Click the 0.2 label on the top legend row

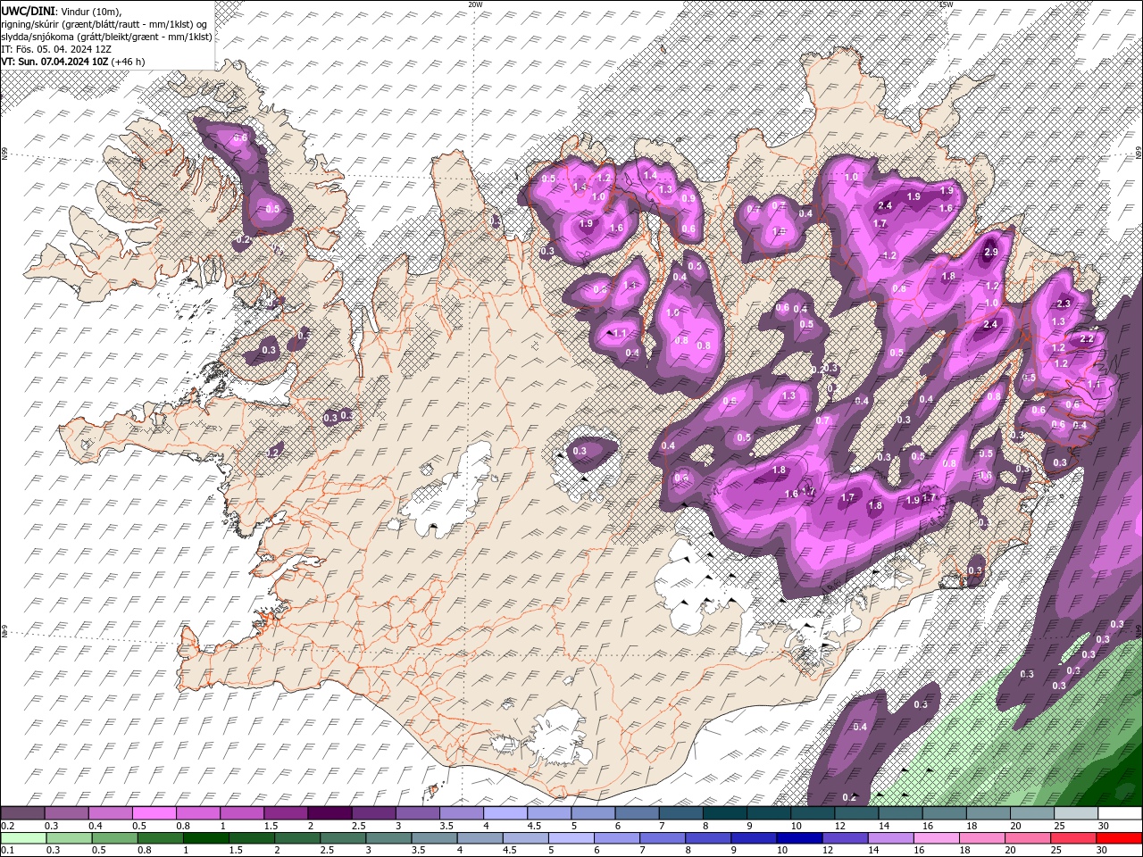[x=7, y=826]
